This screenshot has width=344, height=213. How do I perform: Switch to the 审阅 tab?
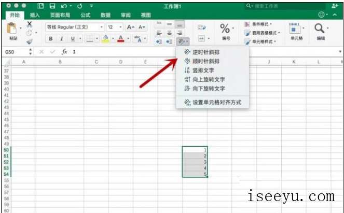point(126,15)
